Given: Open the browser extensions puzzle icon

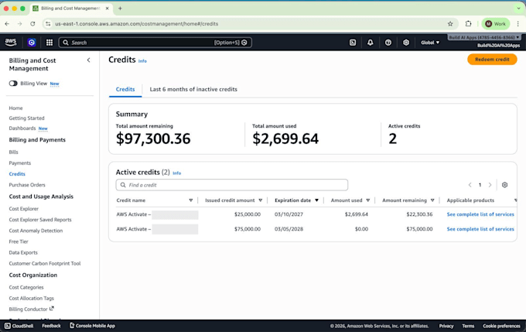Looking at the screenshot, I should 468,23.
